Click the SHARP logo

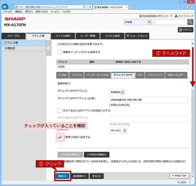point(15,19)
